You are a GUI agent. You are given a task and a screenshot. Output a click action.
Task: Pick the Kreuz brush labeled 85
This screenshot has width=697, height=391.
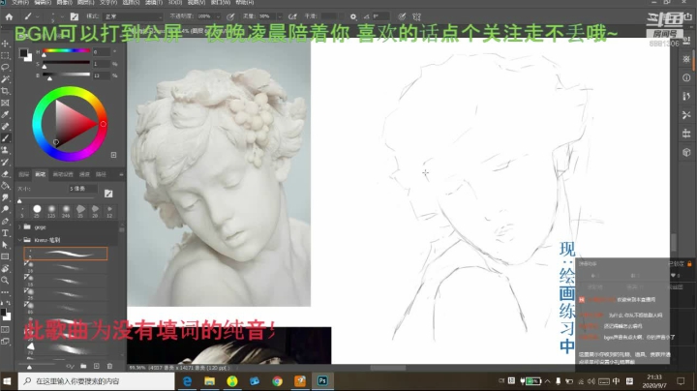[x=66, y=308]
